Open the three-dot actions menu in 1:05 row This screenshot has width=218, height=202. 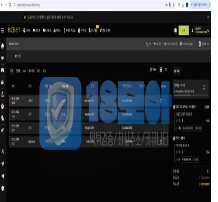165,114
